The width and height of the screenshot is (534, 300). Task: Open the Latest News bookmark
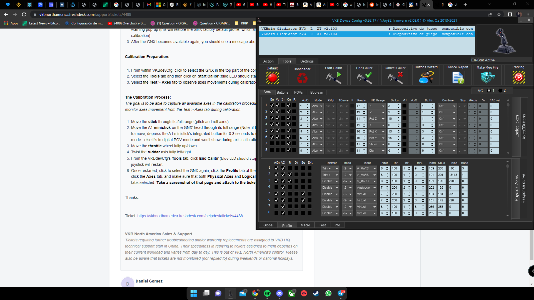41,23
